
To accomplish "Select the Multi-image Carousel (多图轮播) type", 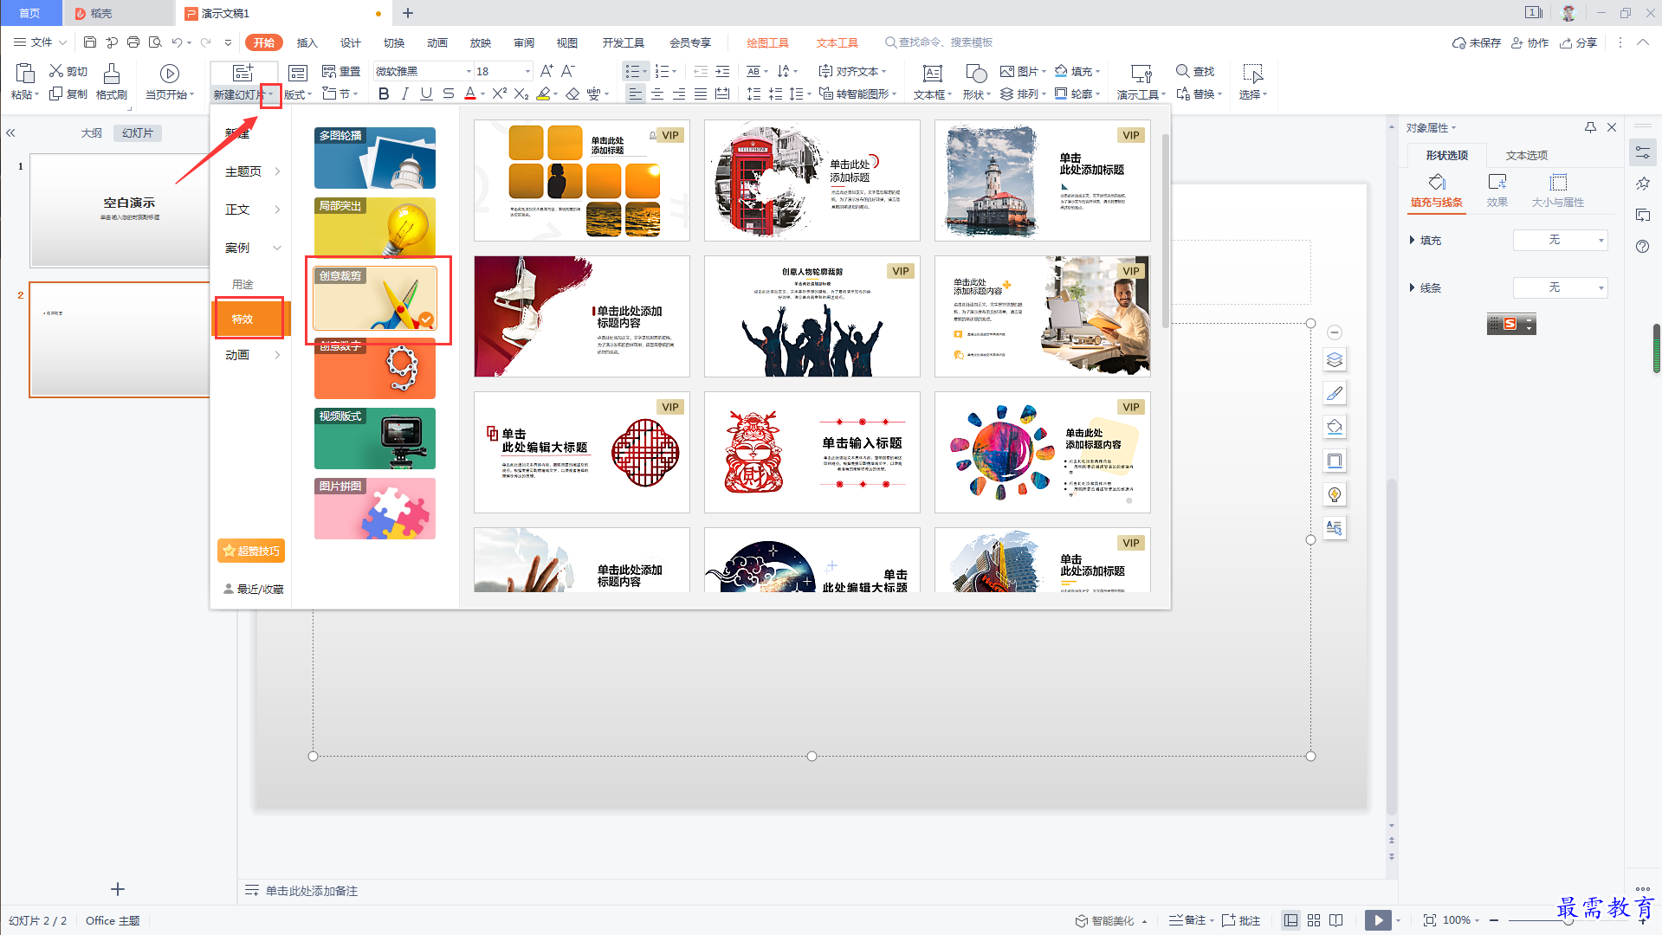I will (x=375, y=158).
